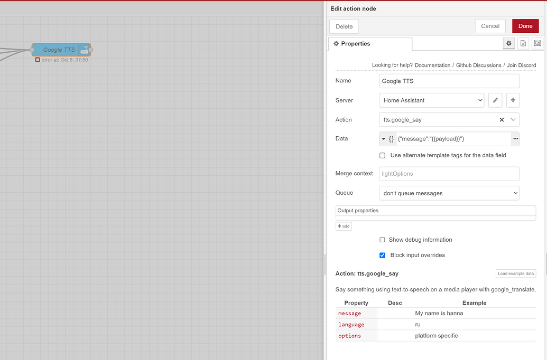Viewport: 547px width, 360px height.
Task: Change Data field type selector
Action: [x=387, y=139]
